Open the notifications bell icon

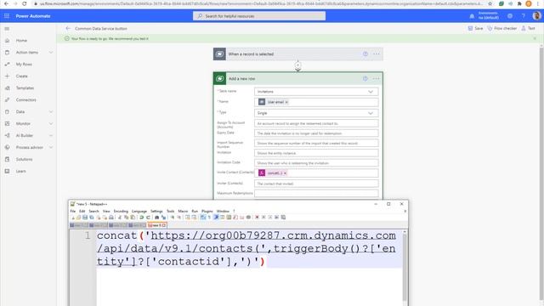point(472,16)
